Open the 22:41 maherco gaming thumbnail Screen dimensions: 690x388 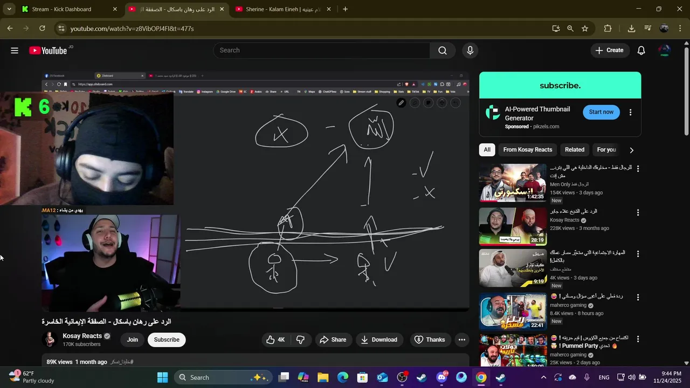point(513,311)
